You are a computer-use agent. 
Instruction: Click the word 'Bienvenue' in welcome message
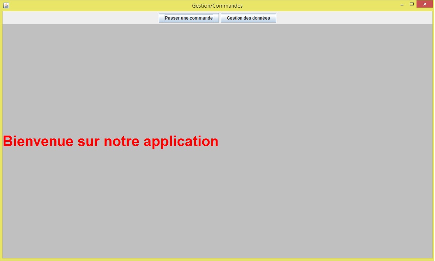38,141
